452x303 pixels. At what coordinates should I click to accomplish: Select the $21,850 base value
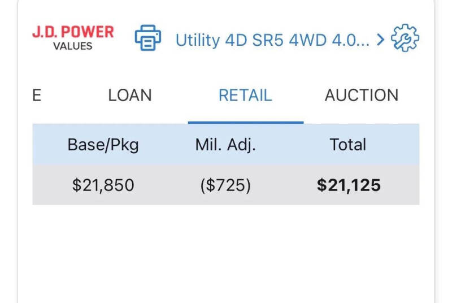(x=103, y=185)
